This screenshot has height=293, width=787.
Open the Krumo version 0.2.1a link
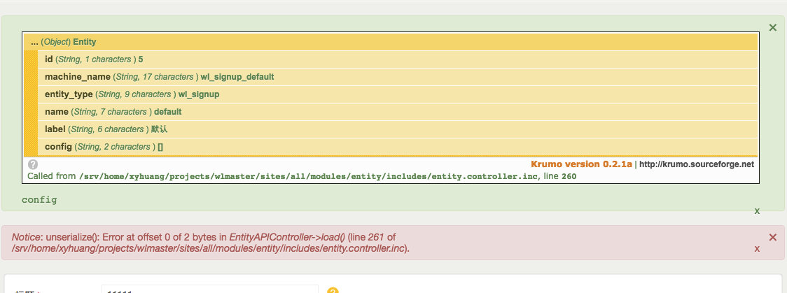tap(581, 164)
